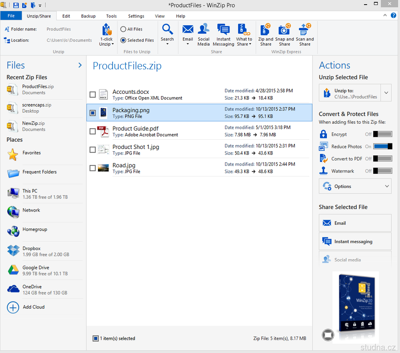This screenshot has height=353, width=400.
Task: Launch Scan and Share tool
Action: click(305, 29)
